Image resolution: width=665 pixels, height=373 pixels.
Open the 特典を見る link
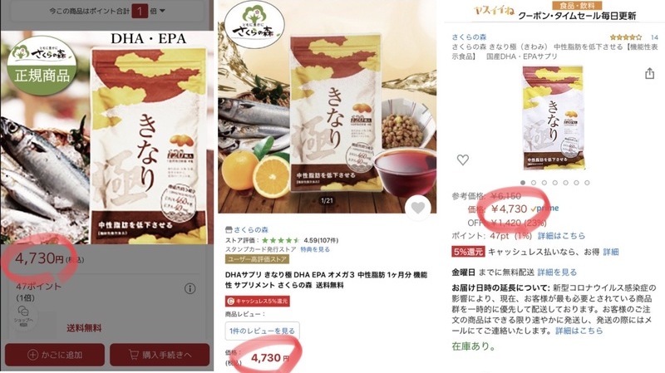(315, 249)
